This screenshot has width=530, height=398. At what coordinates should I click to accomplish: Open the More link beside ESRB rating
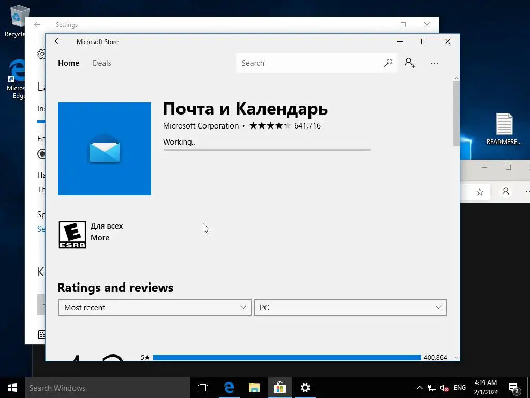(100, 237)
